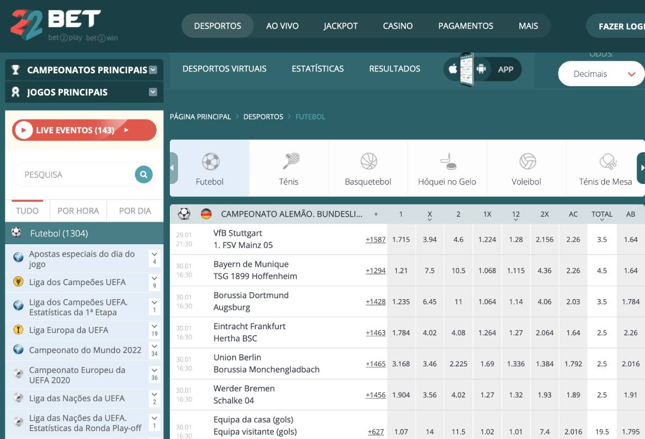Viewport: 645px width, 439px height.
Task: Expand Campeonato do Mundo 2022 count arrow
Action: click(155, 350)
